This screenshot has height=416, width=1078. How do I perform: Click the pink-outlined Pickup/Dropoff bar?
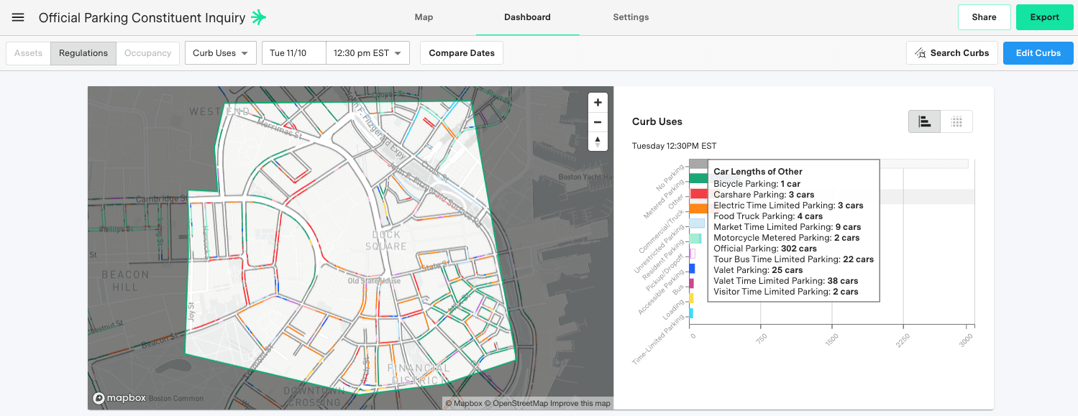coord(693,254)
